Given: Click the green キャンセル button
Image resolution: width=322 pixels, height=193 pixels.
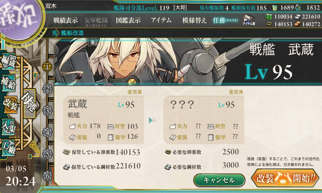Looking at the screenshot, I should 219,180.
